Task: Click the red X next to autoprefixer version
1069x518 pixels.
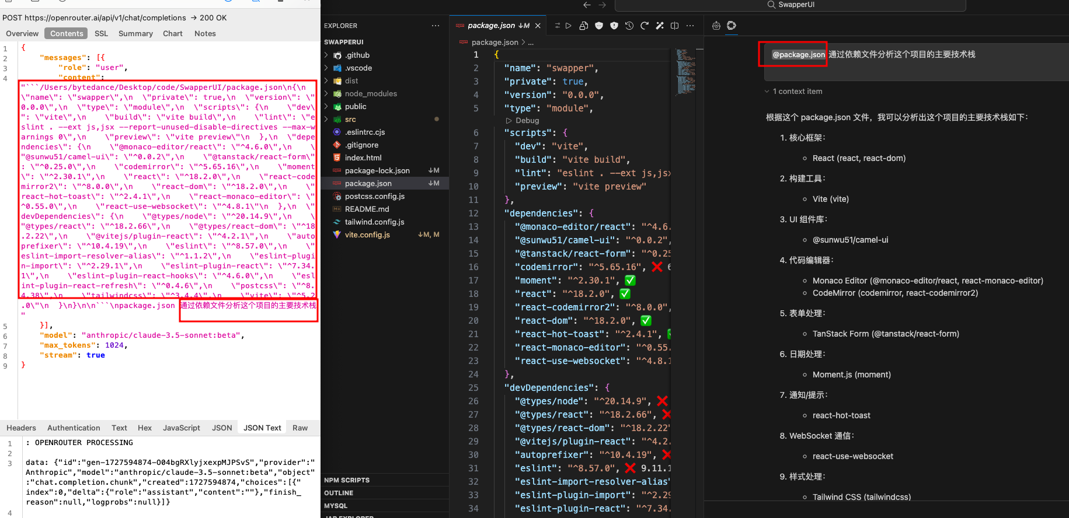Action: coord(667,454)
